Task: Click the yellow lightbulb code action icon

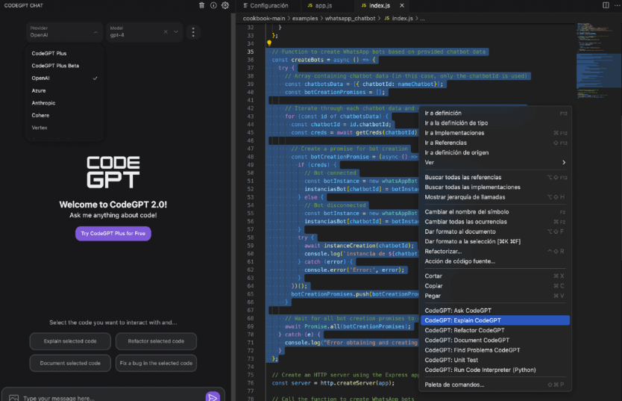Action: [269, 43]
